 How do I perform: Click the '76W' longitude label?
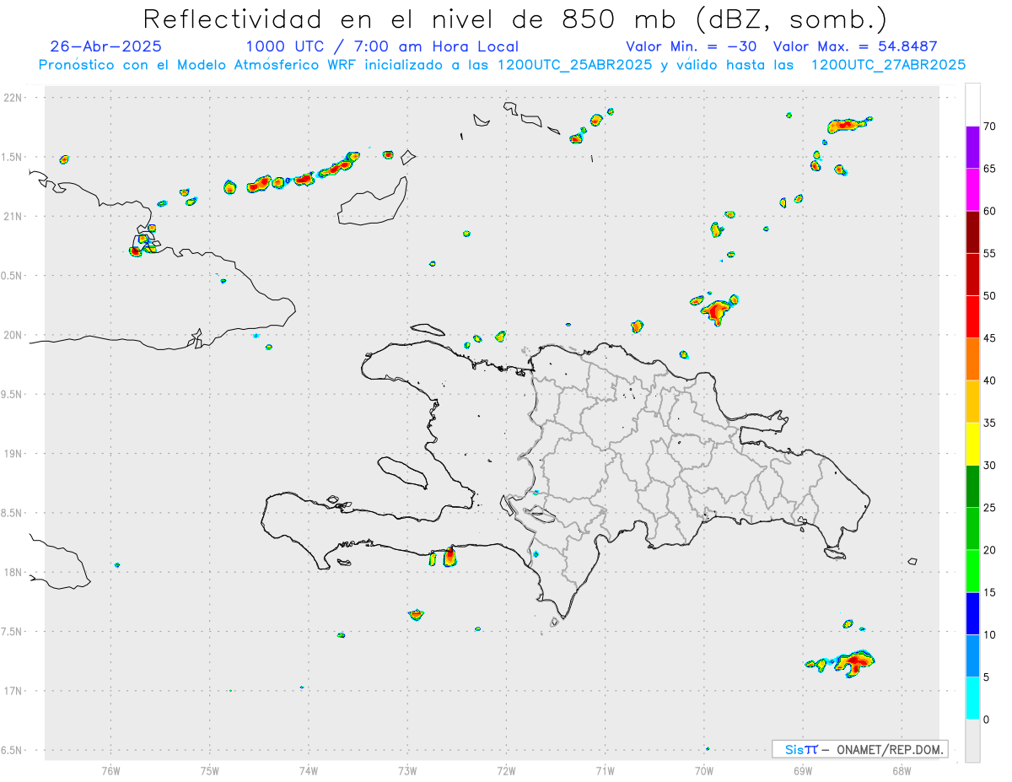[110, 770]
